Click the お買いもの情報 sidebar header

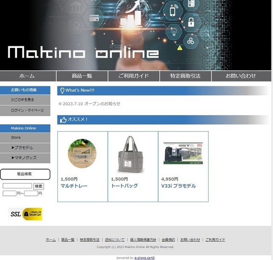click(x=25, y=90)
